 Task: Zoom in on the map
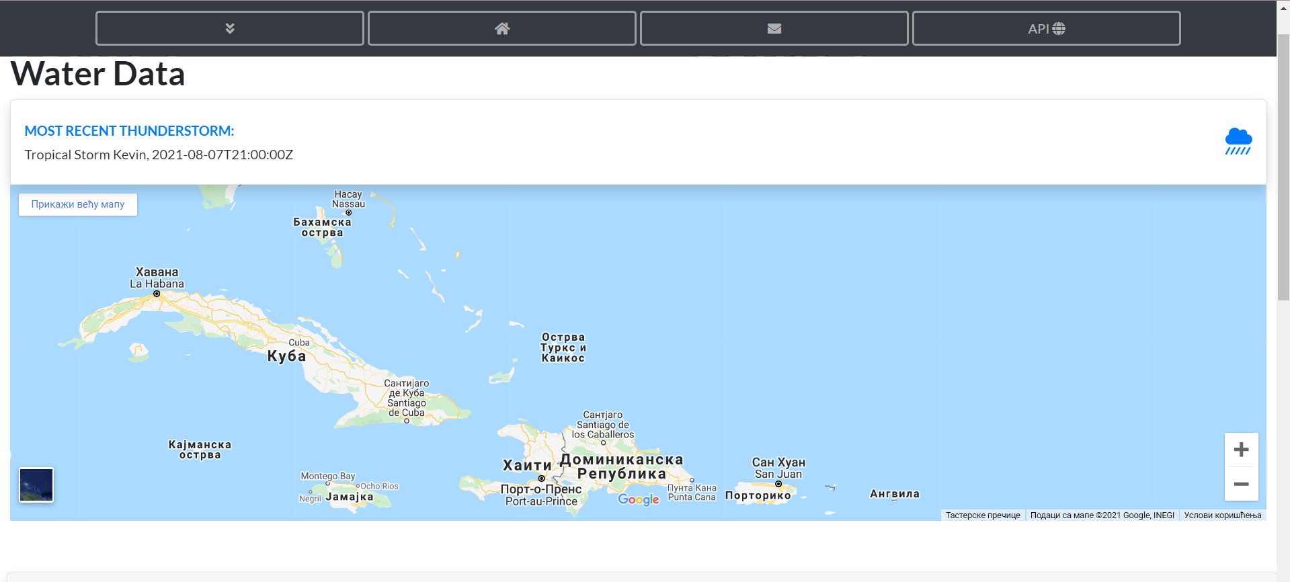pyautogui.click(x=1242, y=450)
